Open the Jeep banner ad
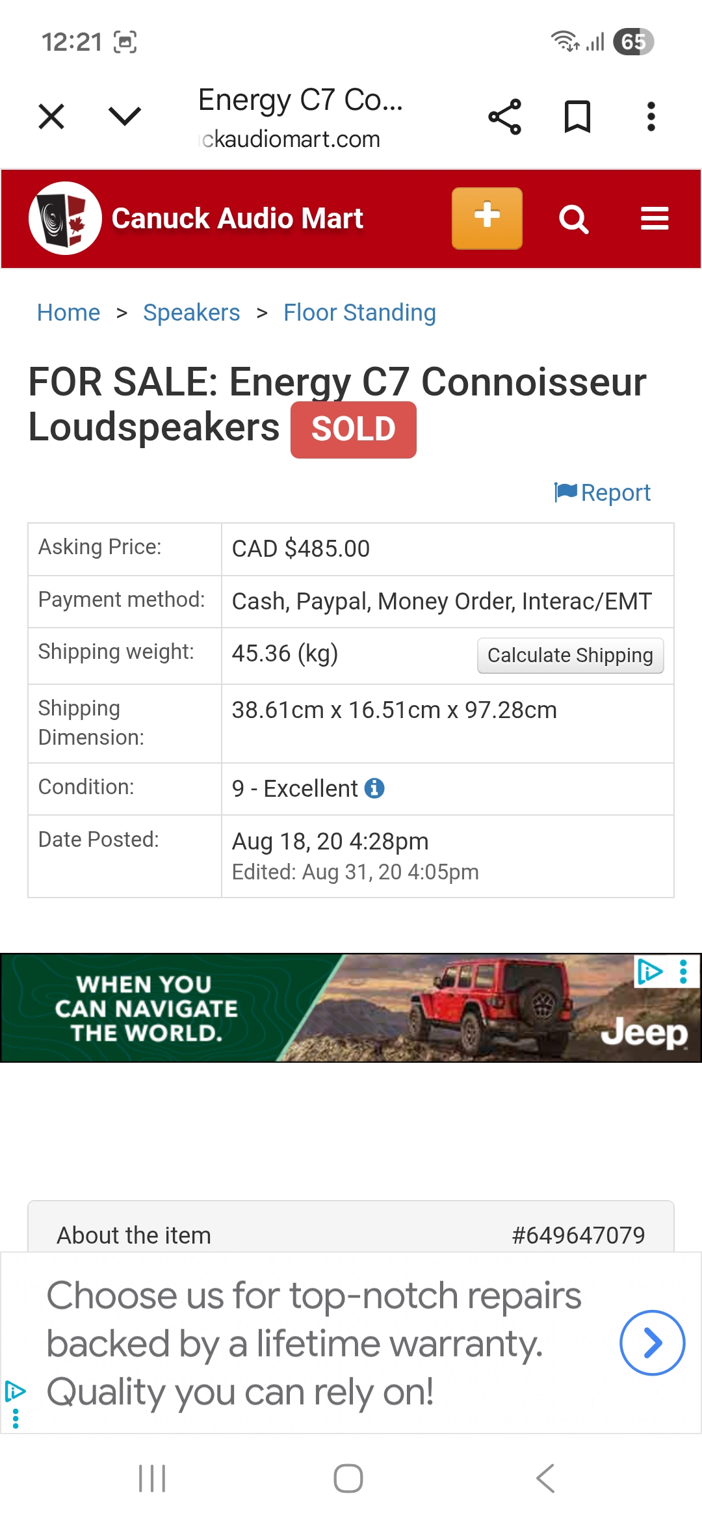The image size is (702, 1522). pyautogui.click(x=351, y=1008)
